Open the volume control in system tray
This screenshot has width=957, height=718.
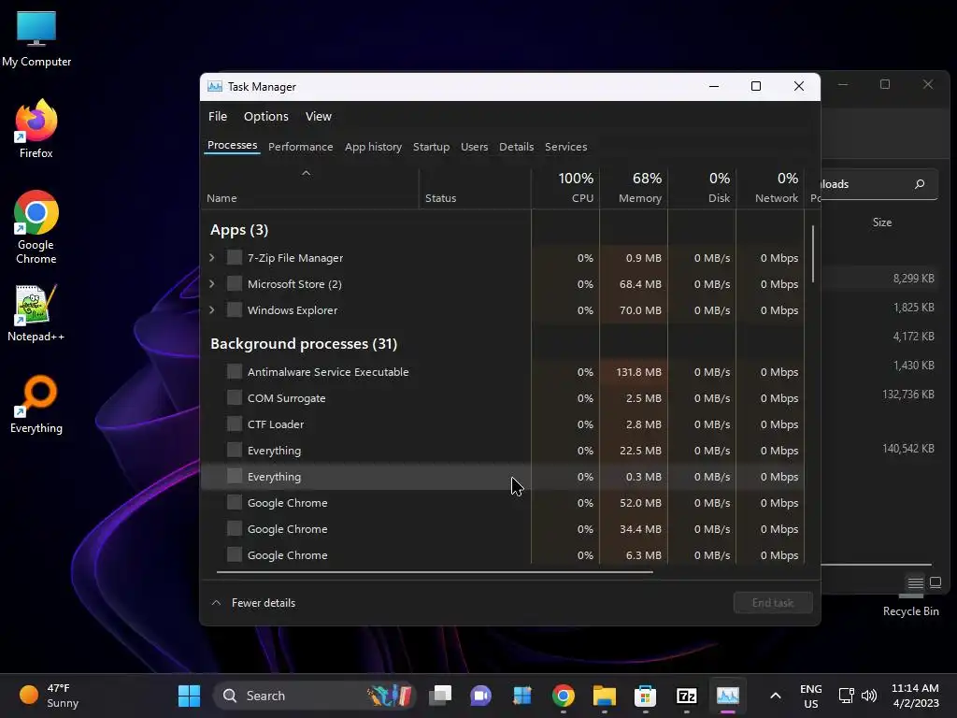pos(869,696)
